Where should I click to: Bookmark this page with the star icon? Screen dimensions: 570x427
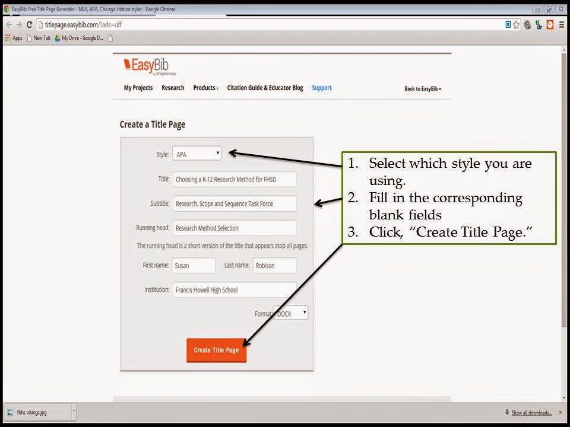516,25
